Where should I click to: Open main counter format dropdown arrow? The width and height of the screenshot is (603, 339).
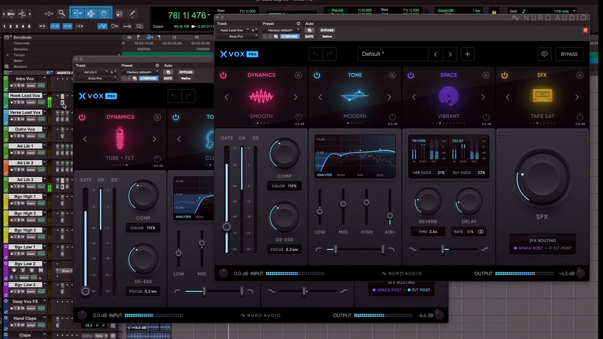point(209,15)
